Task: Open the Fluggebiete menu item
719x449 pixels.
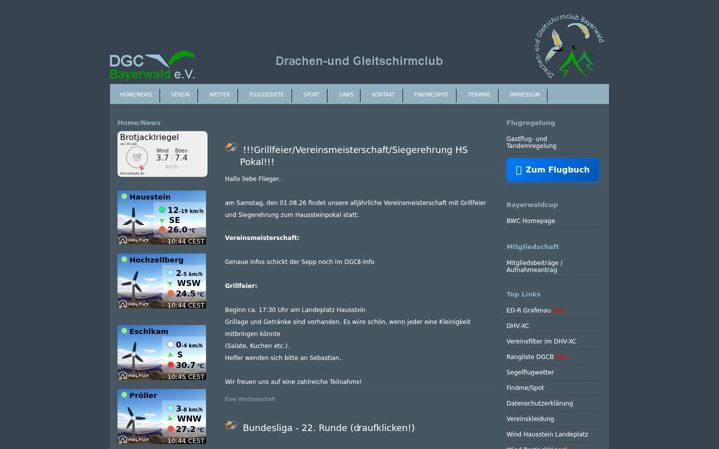Action: (266, 95)
